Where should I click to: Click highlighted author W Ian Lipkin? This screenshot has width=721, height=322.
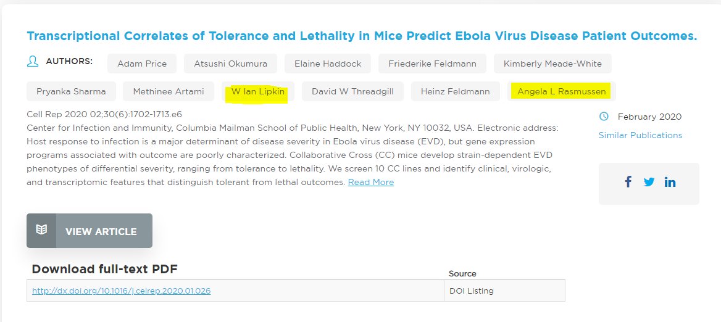pyautogui.click(x=259, y=91)
